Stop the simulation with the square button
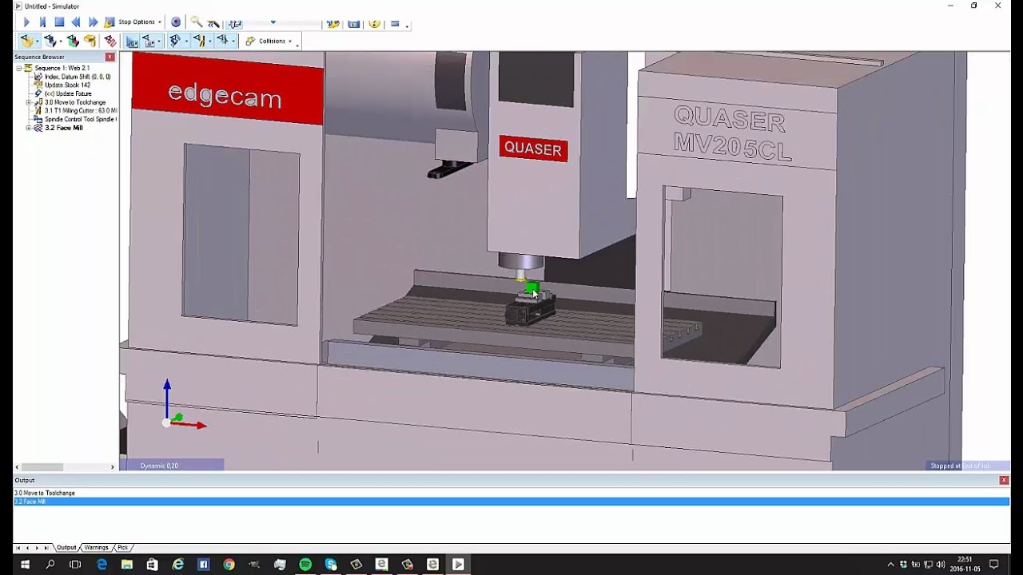 click(59, 22)
